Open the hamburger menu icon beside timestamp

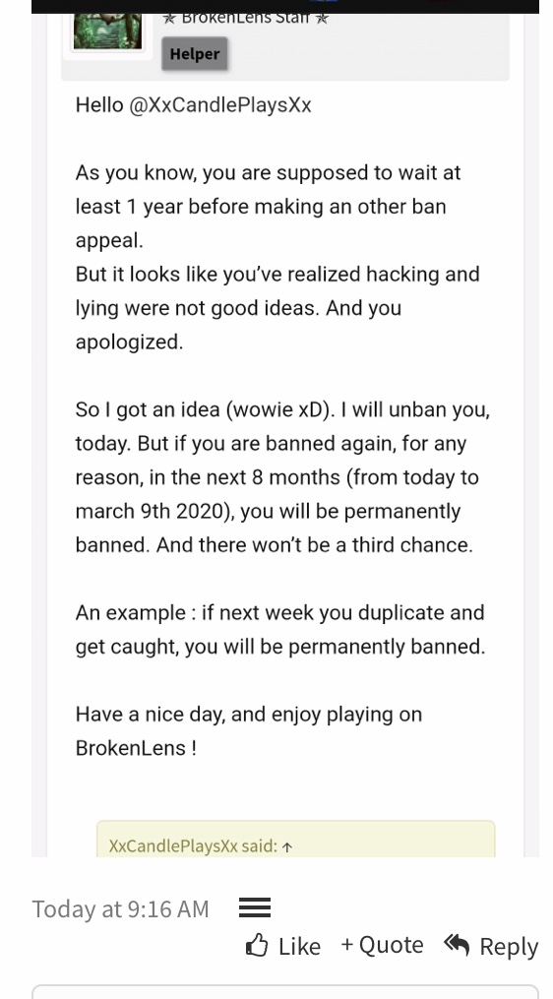255,907
